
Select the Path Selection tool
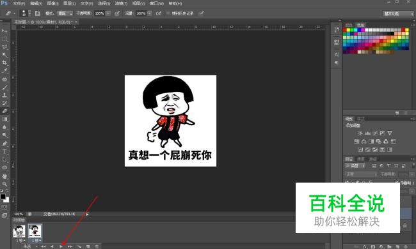click(x=4, y=160)
